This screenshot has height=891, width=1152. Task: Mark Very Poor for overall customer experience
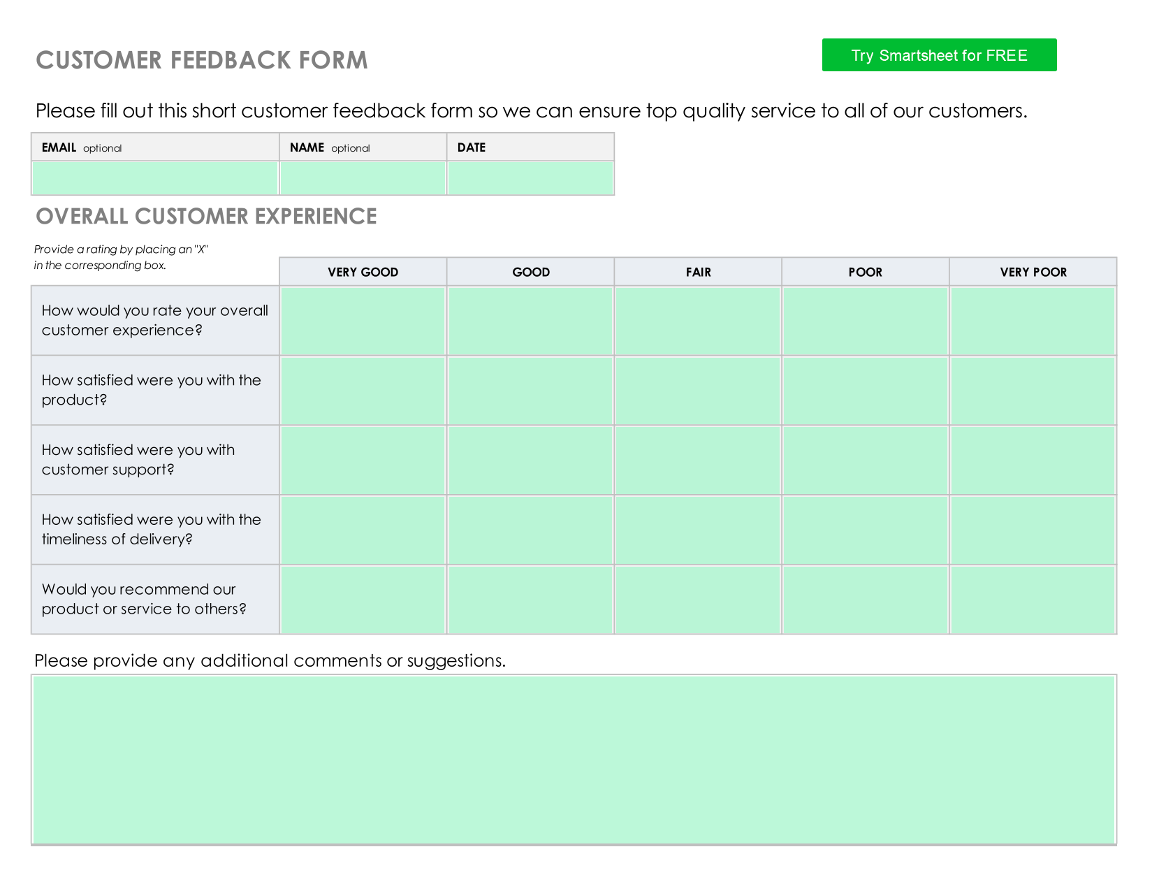pyautogui.click(x=1033, y=321)
